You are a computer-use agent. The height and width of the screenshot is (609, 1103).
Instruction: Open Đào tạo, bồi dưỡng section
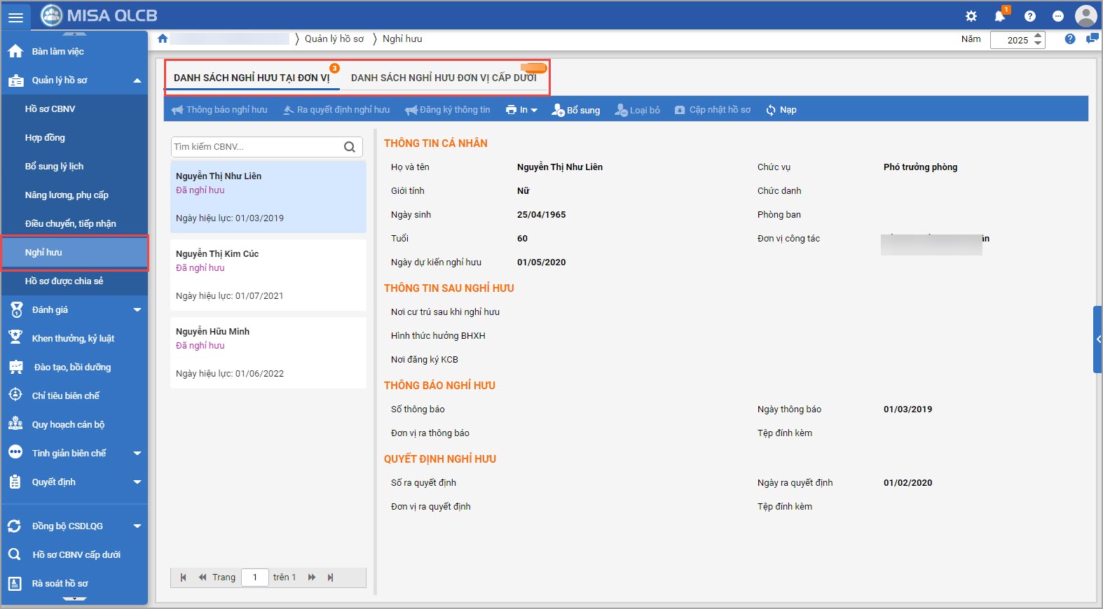(x=74, y=367)
